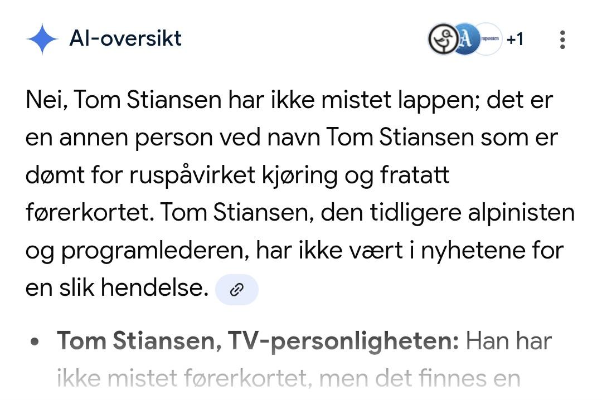Screen dimensions: 602x400
Task: Open the bird logo source icon
Action: [443, 40]
